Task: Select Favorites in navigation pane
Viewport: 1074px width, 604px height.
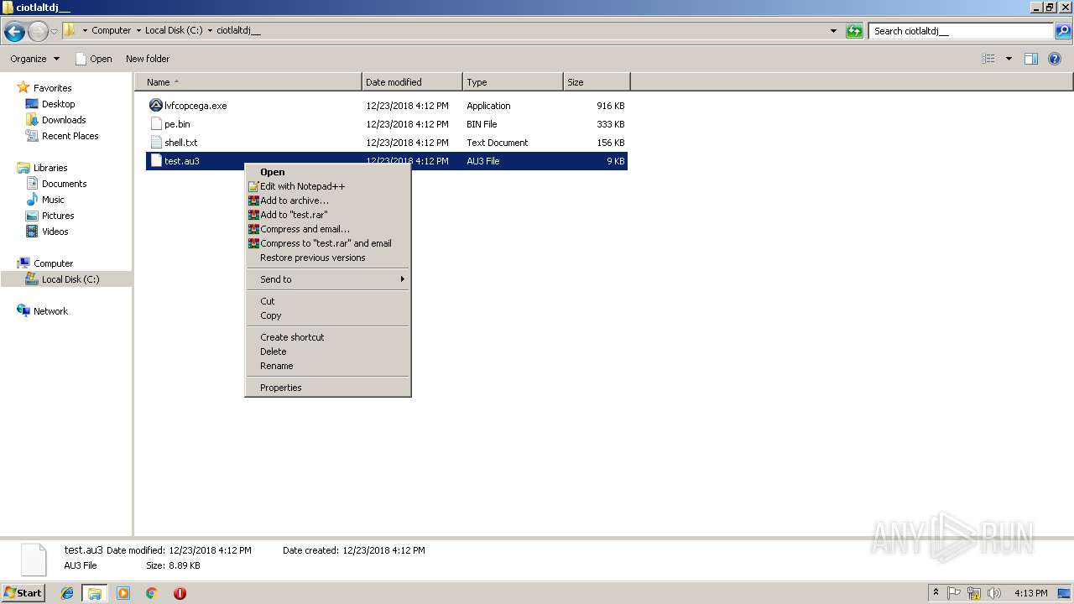Action: 52,88
